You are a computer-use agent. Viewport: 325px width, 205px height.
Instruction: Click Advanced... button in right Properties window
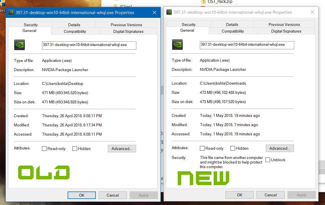tap(280, 148)
